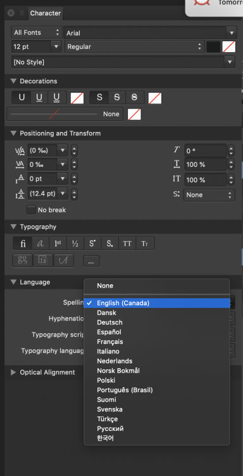
Task: Choose 한국어 from language list
Action: [157, 439]
